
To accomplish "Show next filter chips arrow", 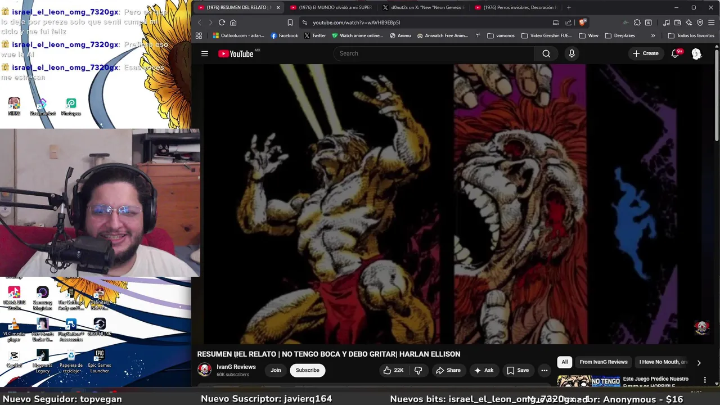I will pos(699,363).
